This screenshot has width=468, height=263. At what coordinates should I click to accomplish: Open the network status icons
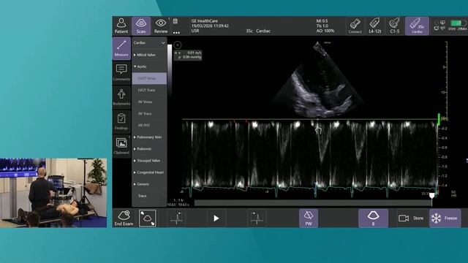440,26
